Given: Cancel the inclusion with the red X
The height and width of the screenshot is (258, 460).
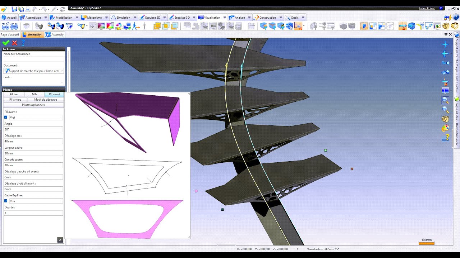Looking at the screenshot, I should coord(15,43).
